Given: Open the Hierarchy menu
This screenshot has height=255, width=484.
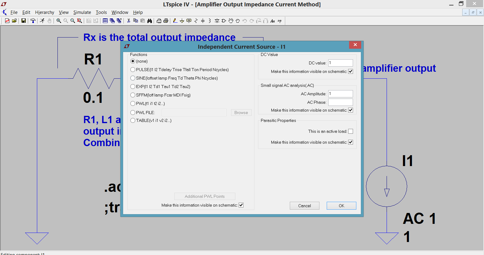Looking at the screenshot, I should (x=44, y=12).
